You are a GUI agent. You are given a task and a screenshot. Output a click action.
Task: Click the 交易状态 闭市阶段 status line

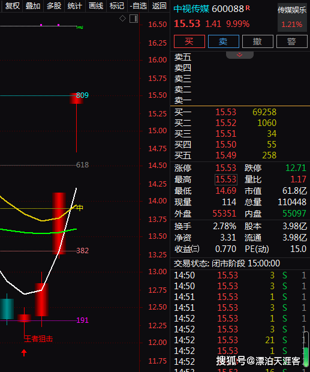pos(227,263)
